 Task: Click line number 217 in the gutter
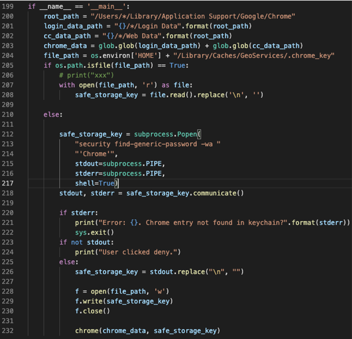tap(8, 183)
